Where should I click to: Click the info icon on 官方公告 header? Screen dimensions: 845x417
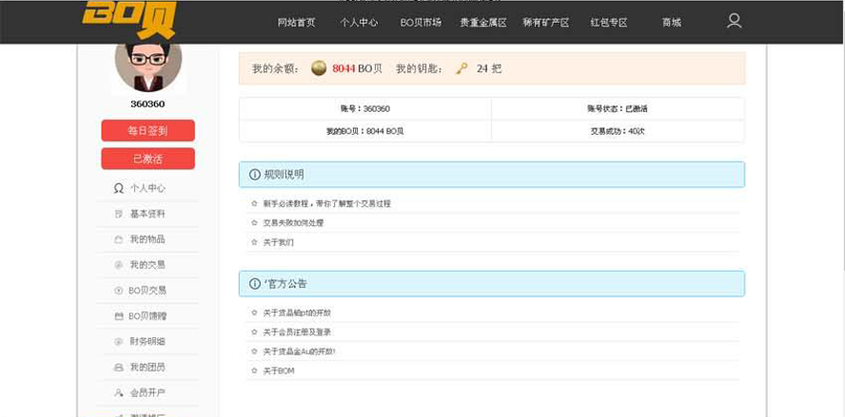255,284
